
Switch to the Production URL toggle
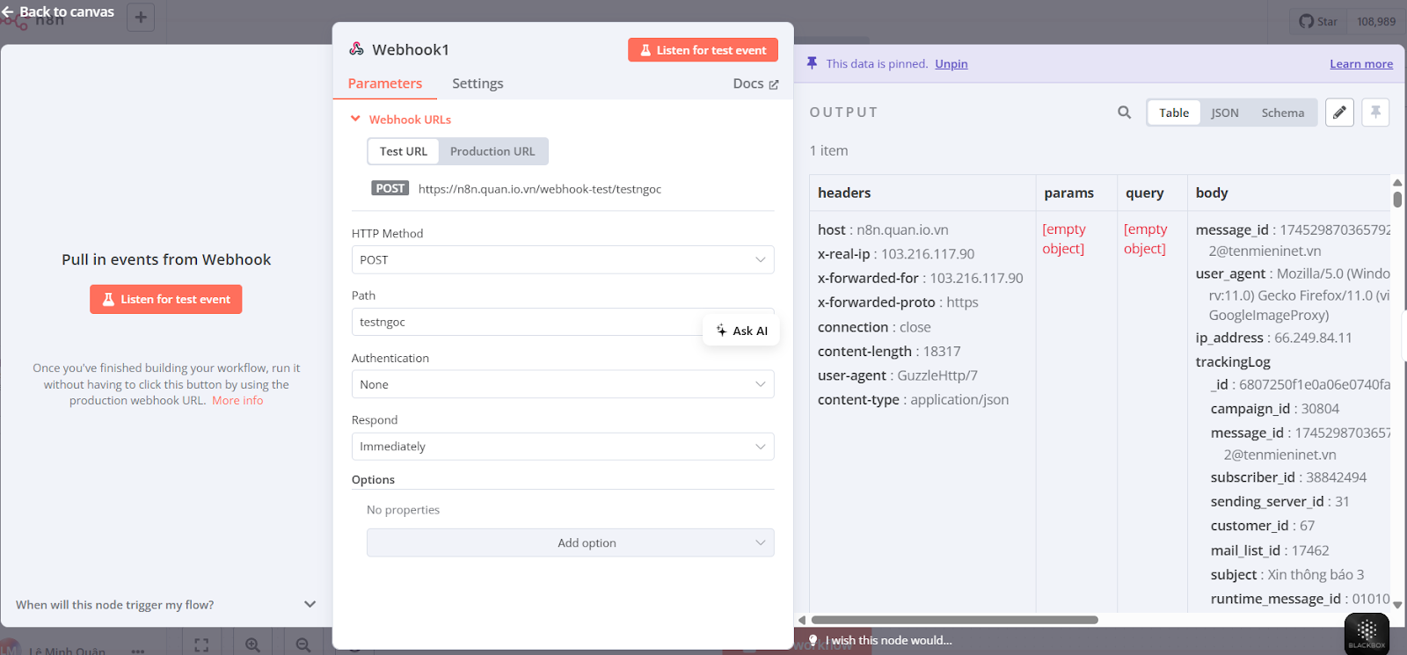[492, 151]
